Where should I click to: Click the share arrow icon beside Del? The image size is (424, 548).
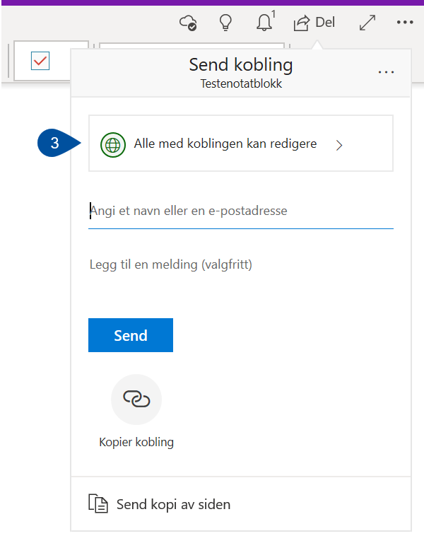(x=302, y=23)
